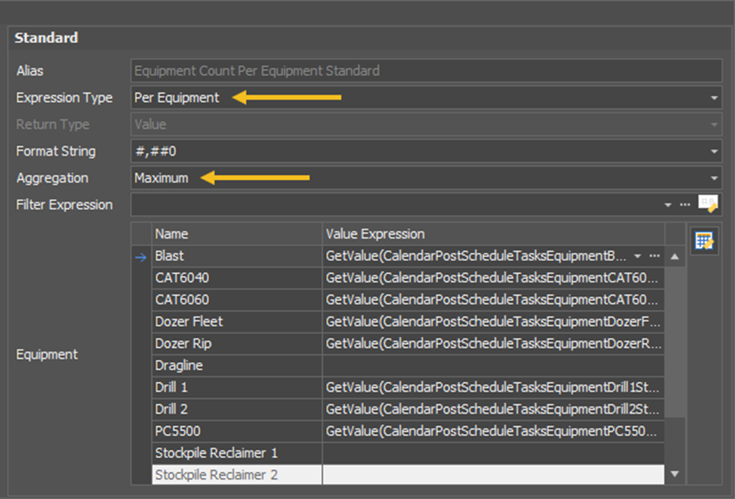
Task: Click the equipment list scroll up arrow
Action: [675, 256]
